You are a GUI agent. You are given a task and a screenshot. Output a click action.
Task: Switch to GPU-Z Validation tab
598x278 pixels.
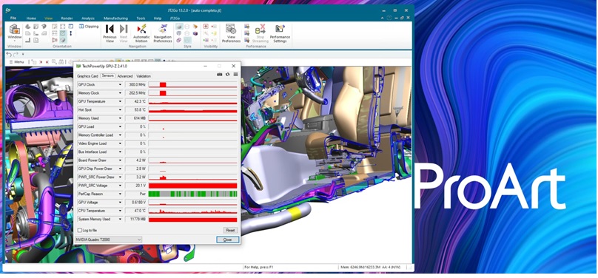point(144,76)
